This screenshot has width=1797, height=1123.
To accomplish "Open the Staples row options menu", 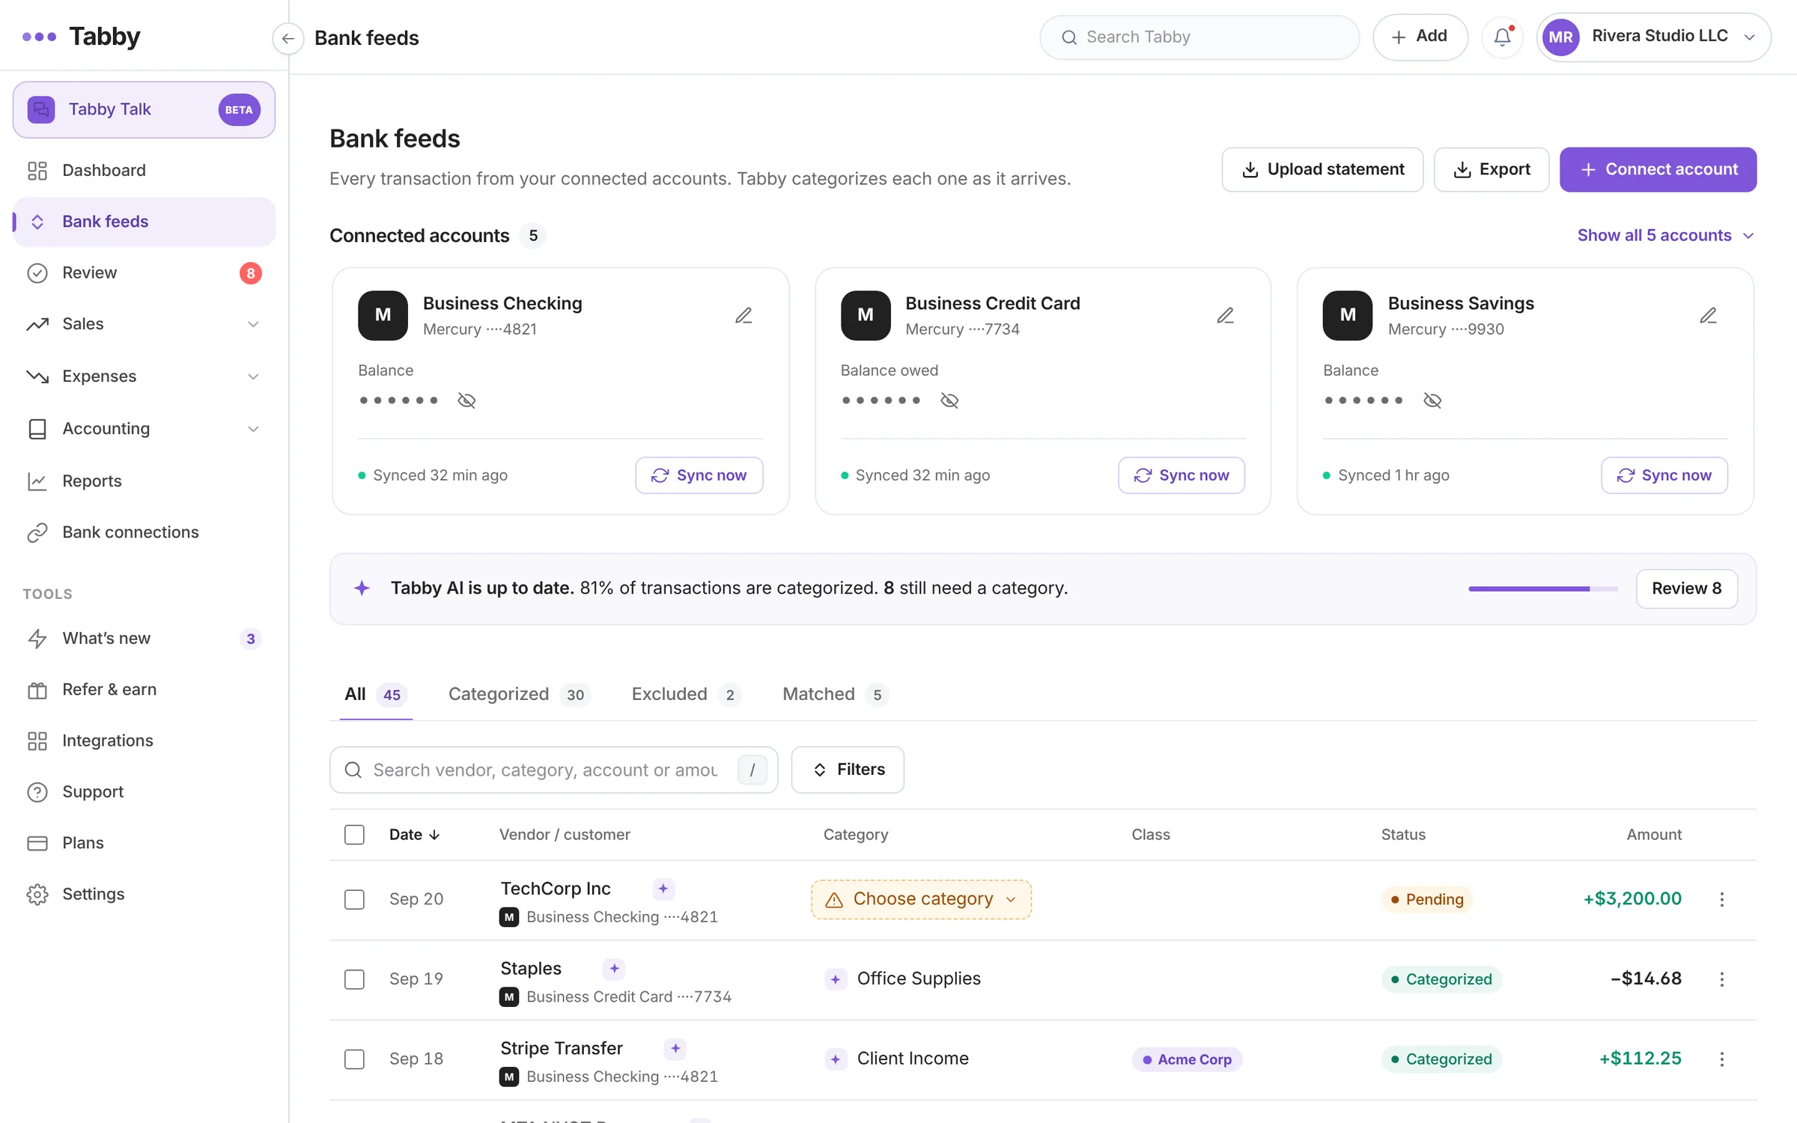I will click(1721, 979).
